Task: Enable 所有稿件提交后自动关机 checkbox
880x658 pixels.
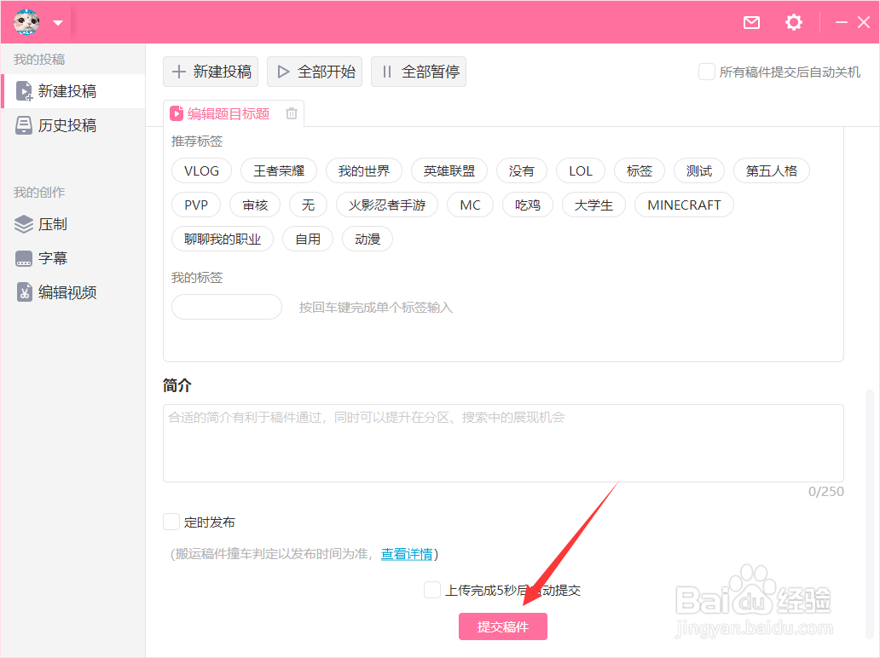Action: point(706,72)
